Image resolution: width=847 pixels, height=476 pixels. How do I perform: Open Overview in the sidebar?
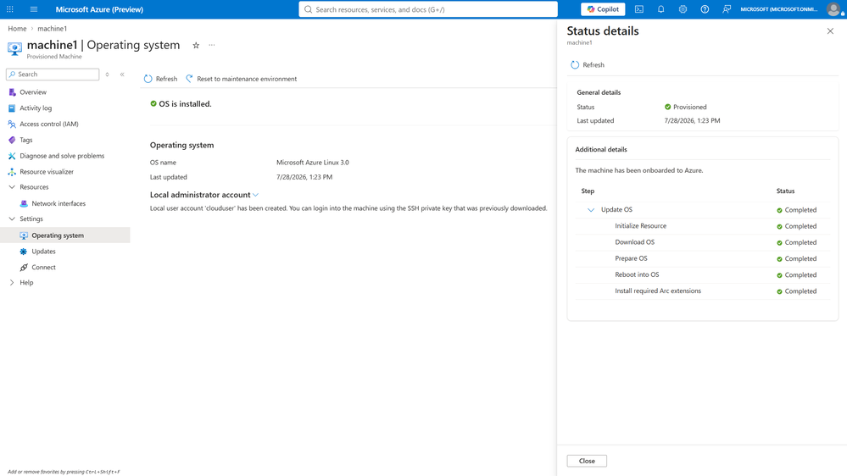pyautogui.click(x=33, y=92)
